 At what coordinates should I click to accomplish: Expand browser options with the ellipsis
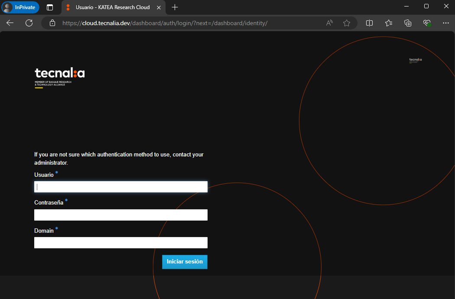446,23
